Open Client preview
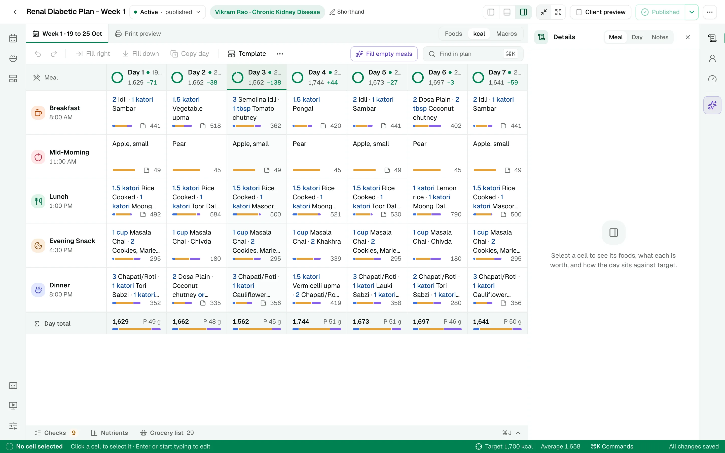The height and width of the screenshot is (453, 725). [601, 12]
